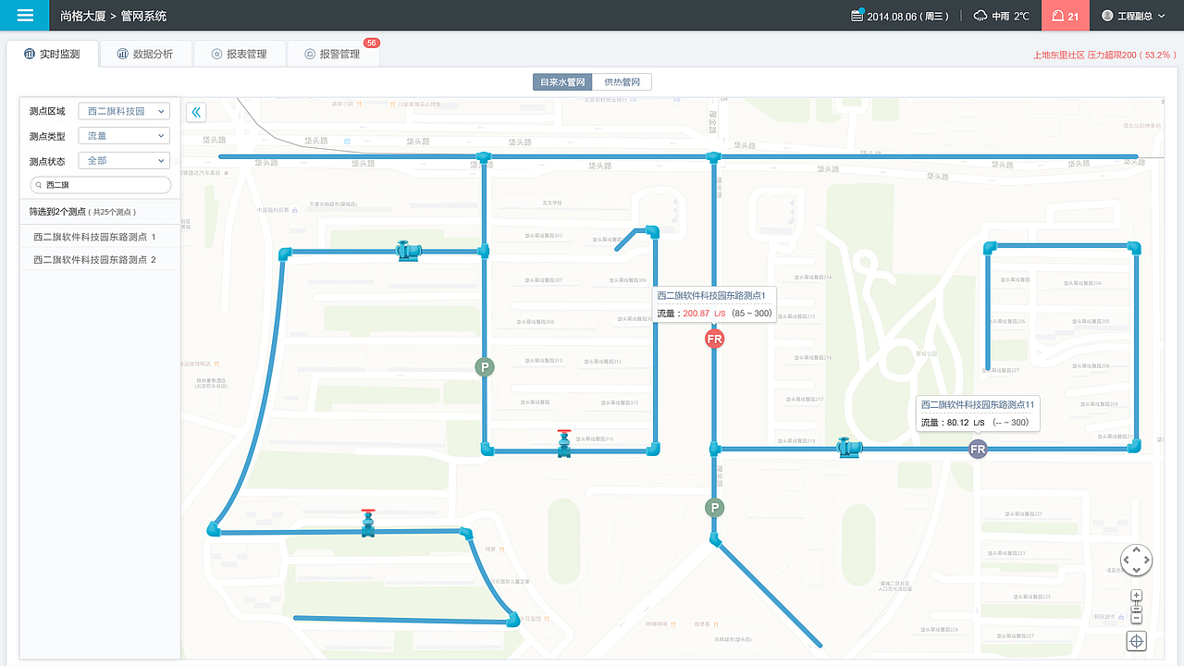Click the 报表管理 star icon

pyautogui.click(x=216, y=55)
